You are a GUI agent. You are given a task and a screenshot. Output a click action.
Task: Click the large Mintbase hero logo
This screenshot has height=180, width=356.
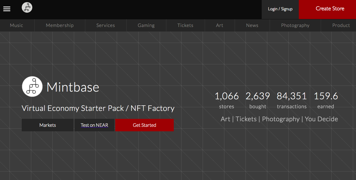pyautogui.click(x=32, y=87)
